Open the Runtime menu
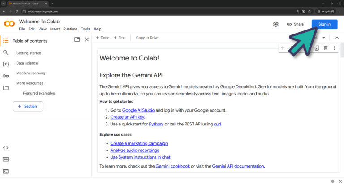This screenshot has width=344, height=185. (x=70, y=29)
